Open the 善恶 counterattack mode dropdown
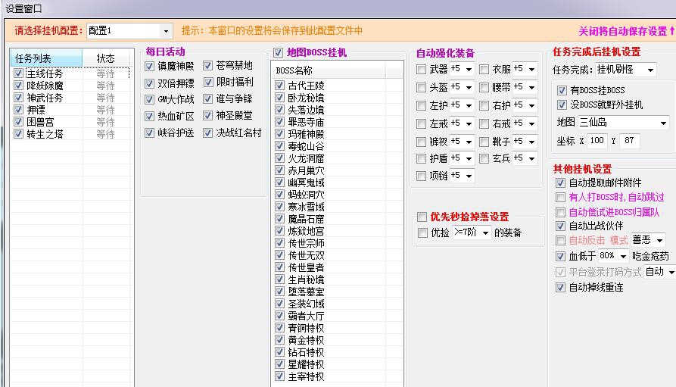This screenshot has width=676, height=387. tap(648, 240)
